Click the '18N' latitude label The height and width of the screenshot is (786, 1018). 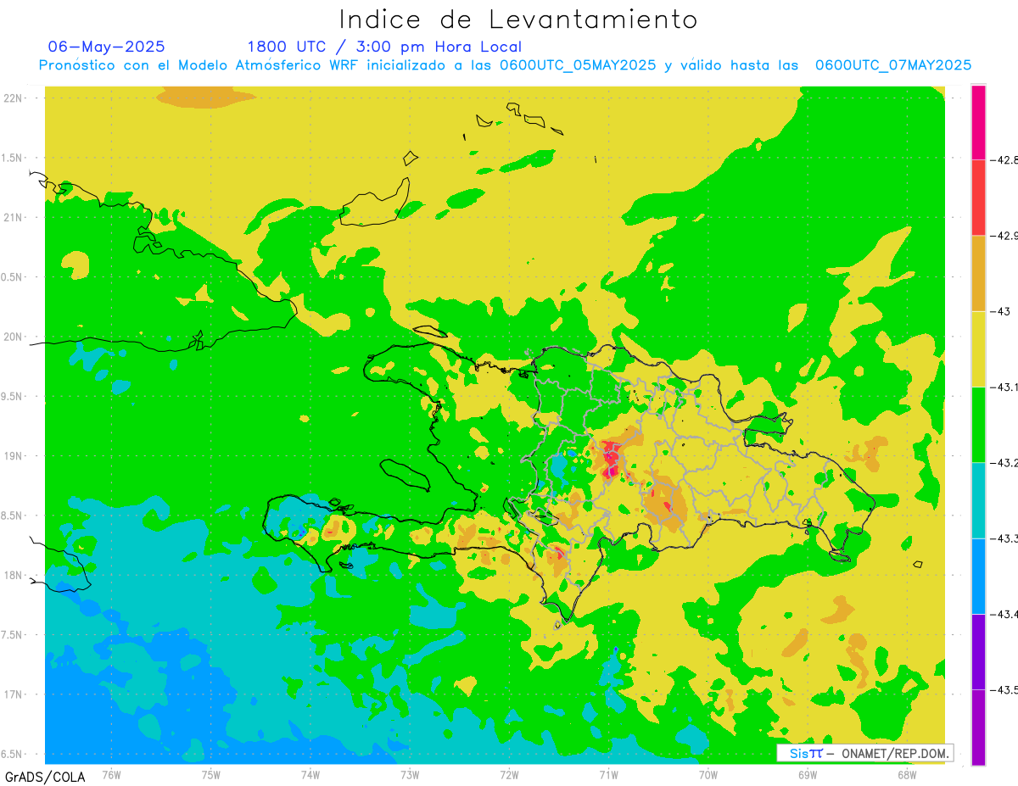click(x=14, y=575)
